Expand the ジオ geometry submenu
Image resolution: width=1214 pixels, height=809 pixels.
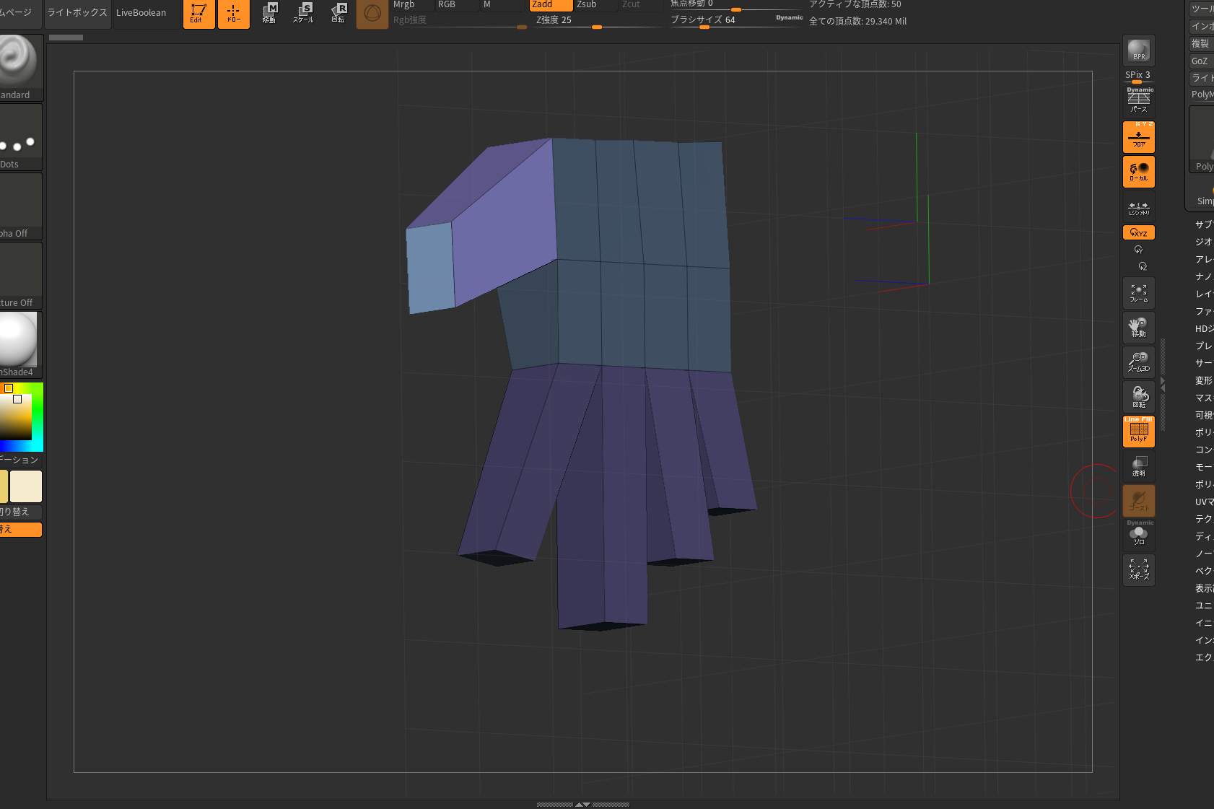[x=1204, y=242]
